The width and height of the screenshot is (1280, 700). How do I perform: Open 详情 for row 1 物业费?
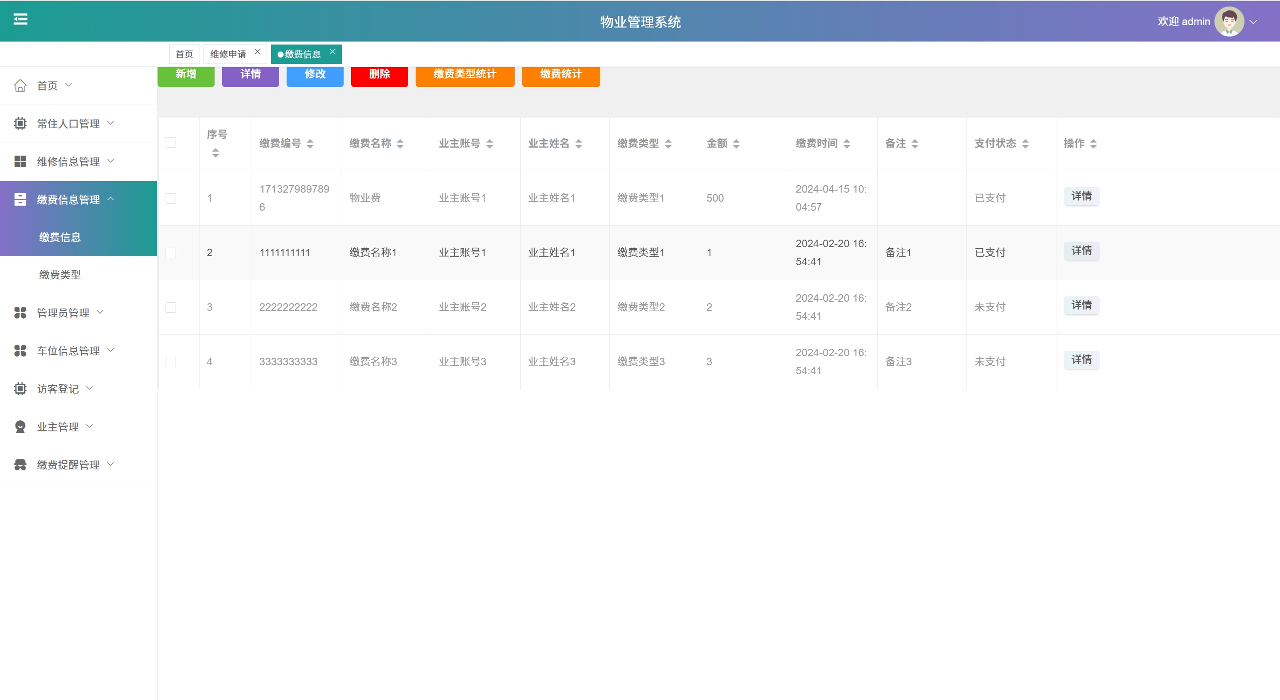point(1081,196)
